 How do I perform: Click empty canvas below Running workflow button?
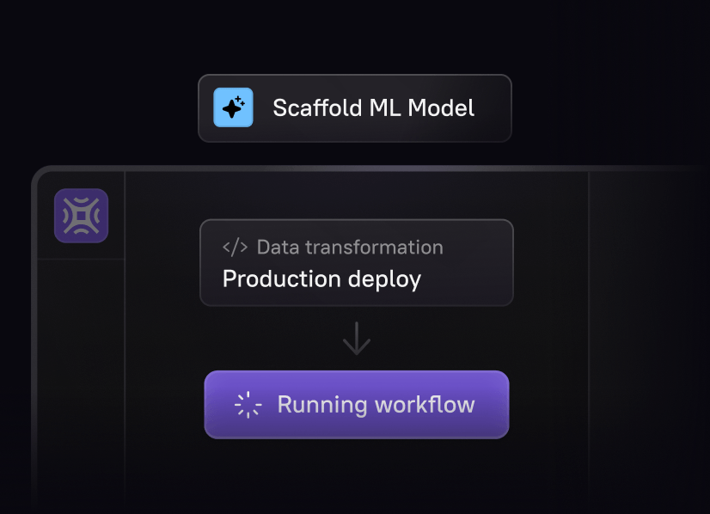(357, 475)
